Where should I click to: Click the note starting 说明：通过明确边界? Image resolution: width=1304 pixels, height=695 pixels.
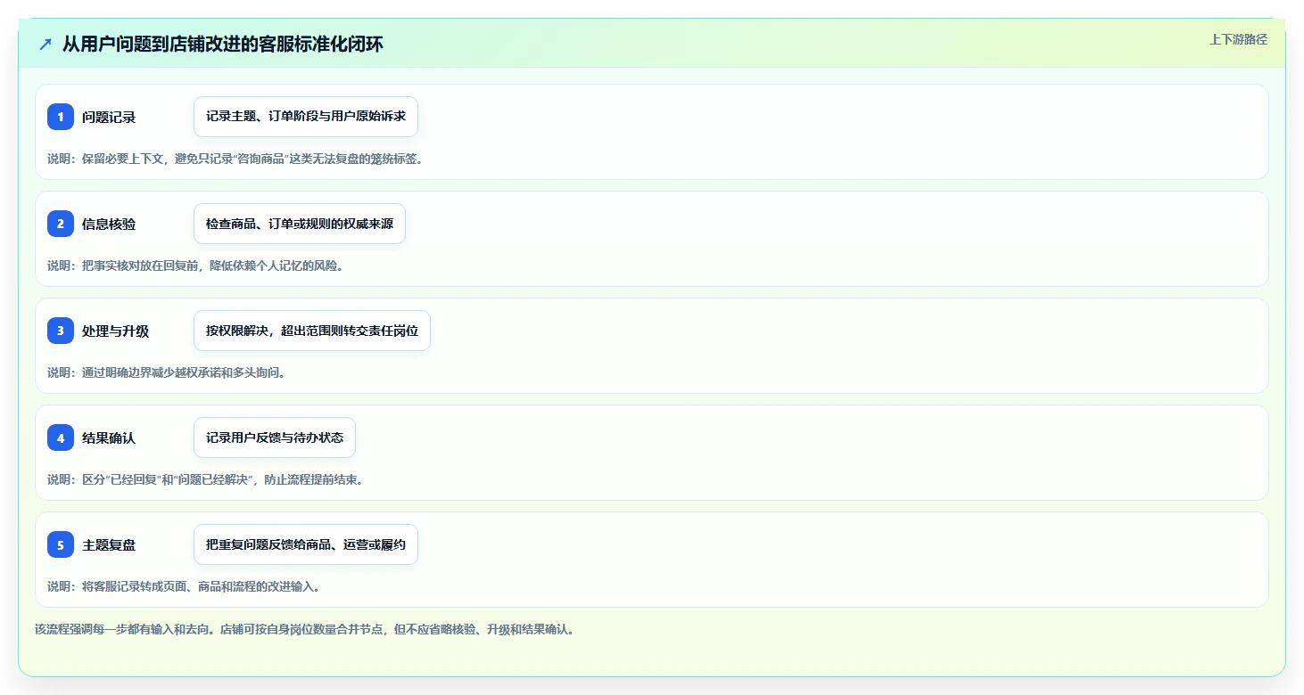[x=167, y=372]
